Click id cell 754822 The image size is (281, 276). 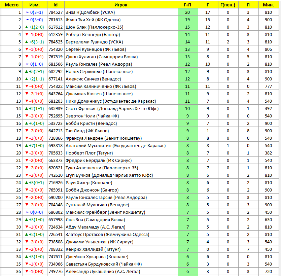56,87
